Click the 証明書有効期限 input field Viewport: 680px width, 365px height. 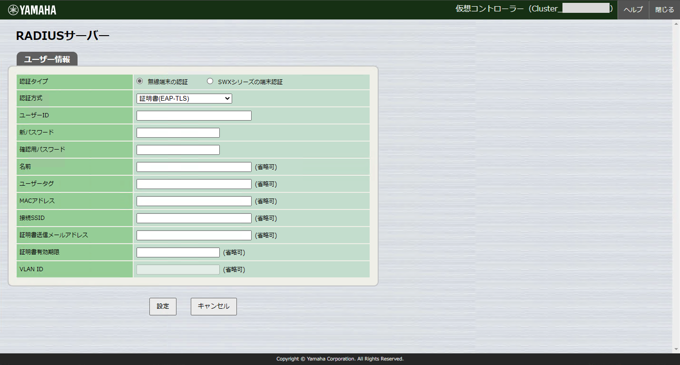(x=177, y=252)
